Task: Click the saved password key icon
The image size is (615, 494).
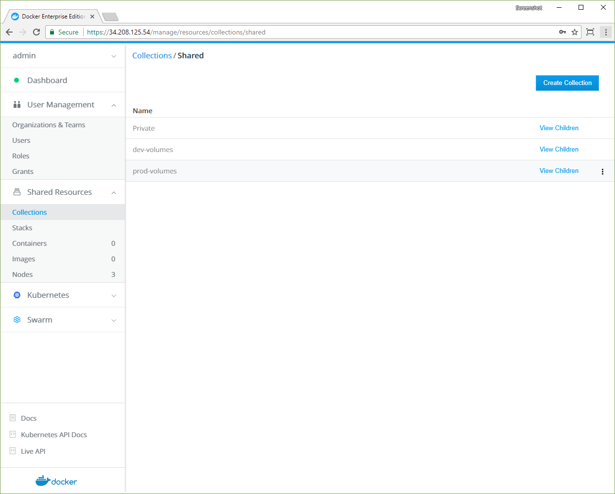Action: point(562,32)
